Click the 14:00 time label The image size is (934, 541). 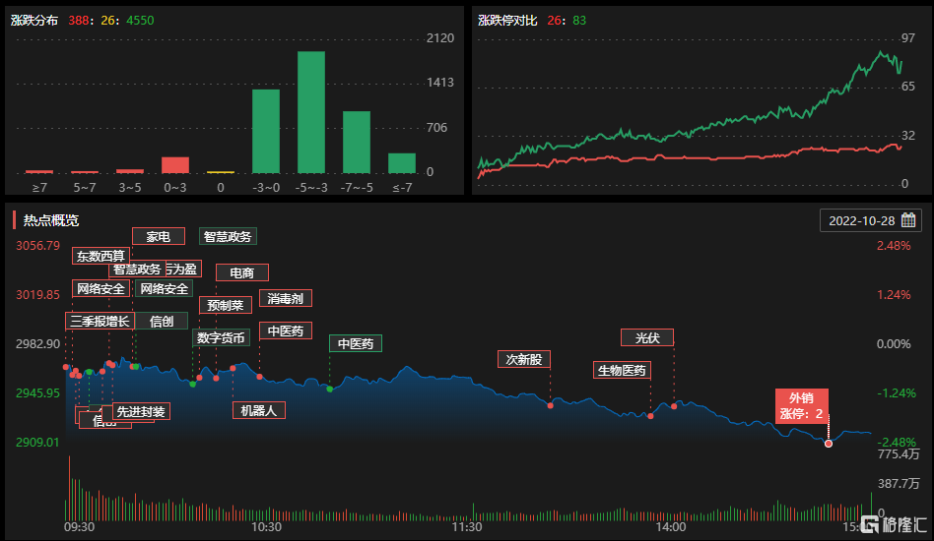pyautogui.click(x=671, y=526)
